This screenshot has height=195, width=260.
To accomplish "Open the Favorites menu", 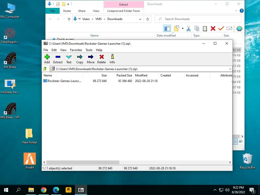I will [x=76, y=50].
